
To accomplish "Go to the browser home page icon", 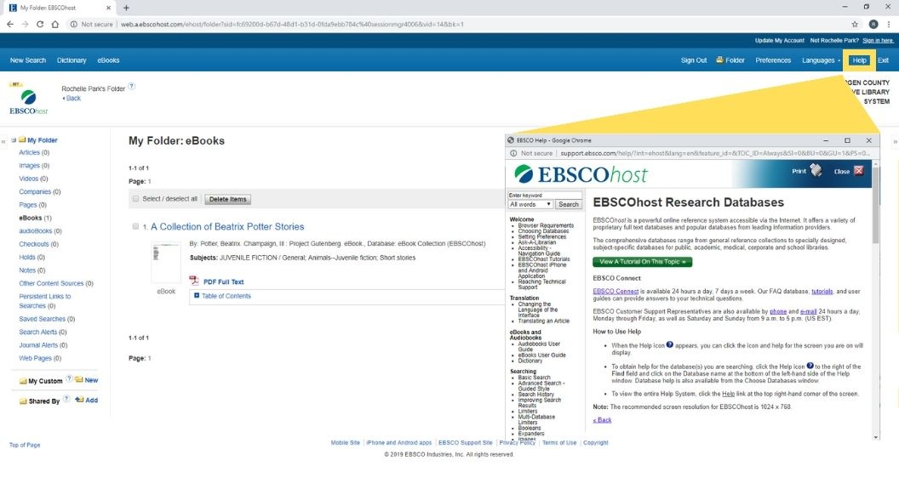I will (x=55, y=24).
